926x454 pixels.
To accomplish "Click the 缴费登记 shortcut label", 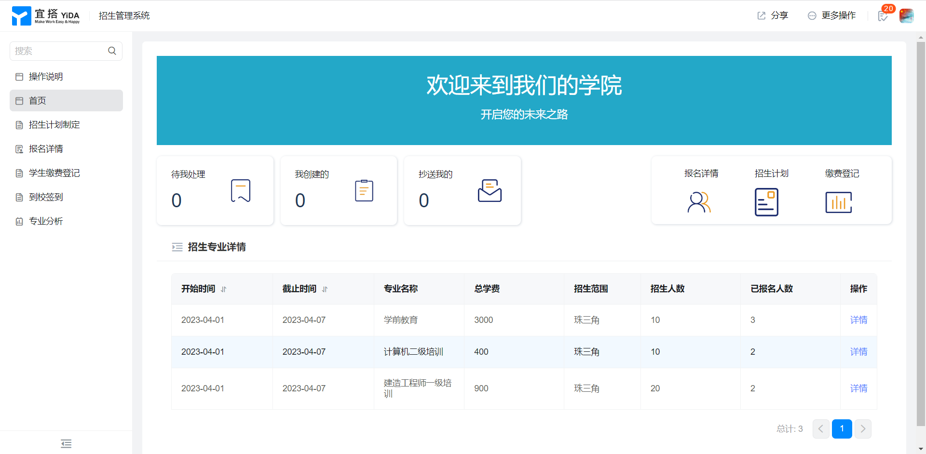I will [x=842, y=174].
